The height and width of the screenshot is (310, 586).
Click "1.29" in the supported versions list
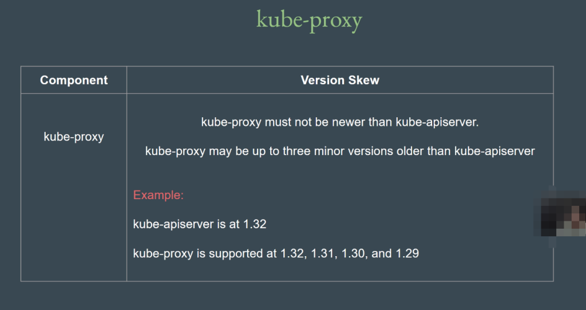pos(407,253)
